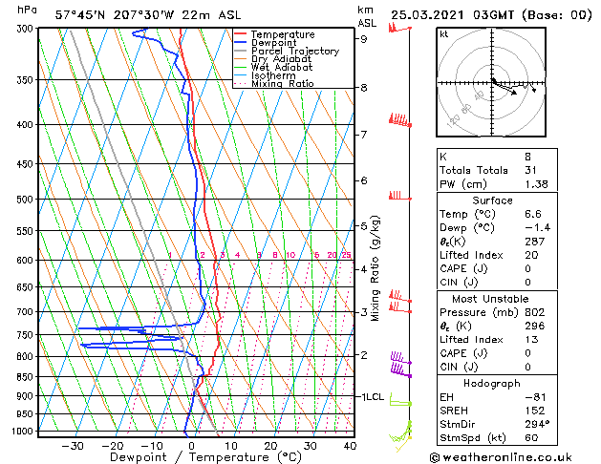The image size is (601, 464).
Task: Click the Most Unstable Lifted Index 13
Action: pos(531,340)
